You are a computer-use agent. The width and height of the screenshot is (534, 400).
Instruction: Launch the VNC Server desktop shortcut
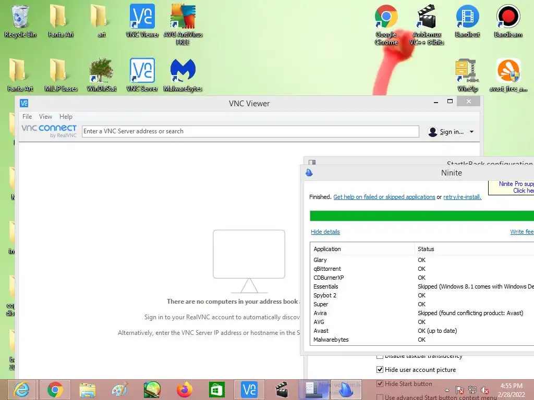click(x=142, y=75)
